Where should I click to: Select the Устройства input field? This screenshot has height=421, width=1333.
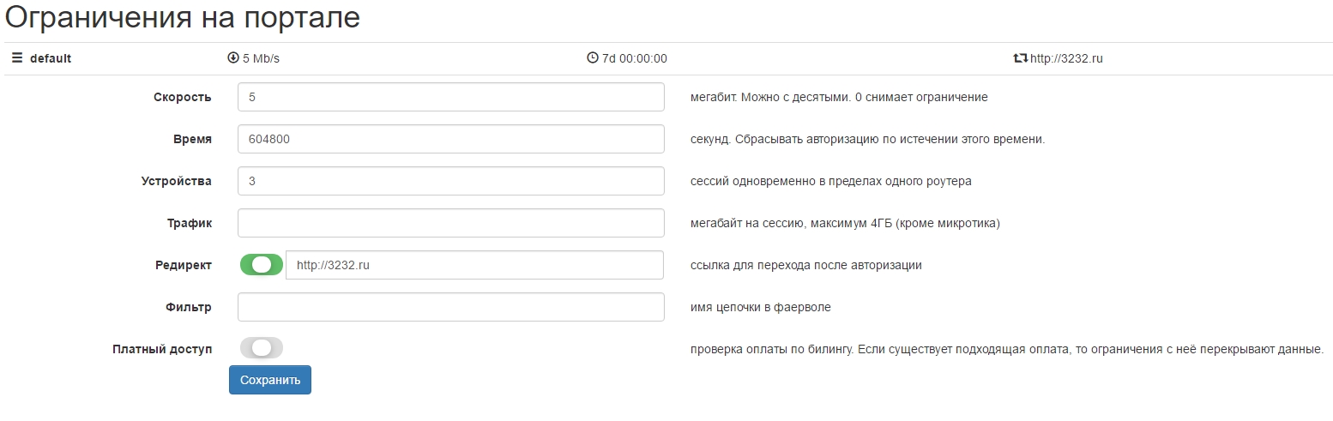451,181
